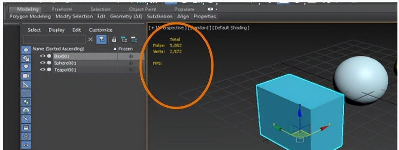Toggle Frozen cell for Teapot001

tap(131, 70)
